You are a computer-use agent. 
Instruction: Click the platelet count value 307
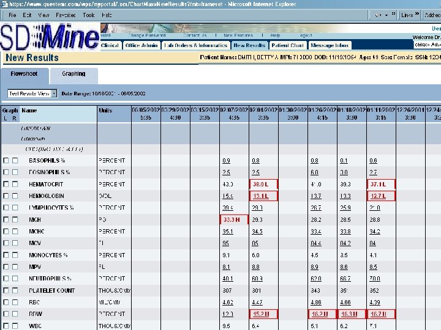pyautogui.click(x=227, y=290)
